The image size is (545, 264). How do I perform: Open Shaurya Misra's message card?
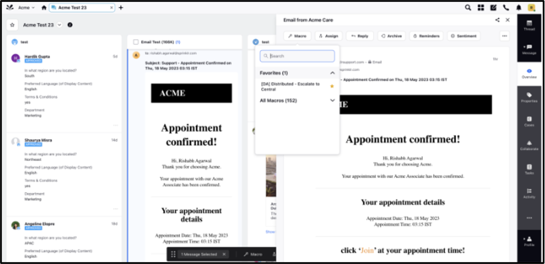[65, 174]
